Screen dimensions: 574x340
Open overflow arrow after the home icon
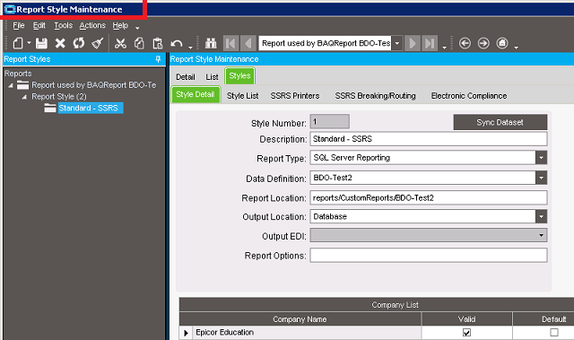[x=517, y=48]
